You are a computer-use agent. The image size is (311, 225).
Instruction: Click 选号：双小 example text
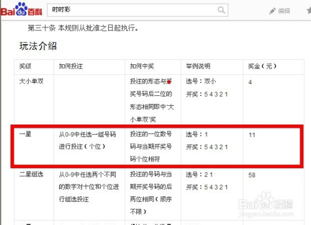[x=201, y=81]
